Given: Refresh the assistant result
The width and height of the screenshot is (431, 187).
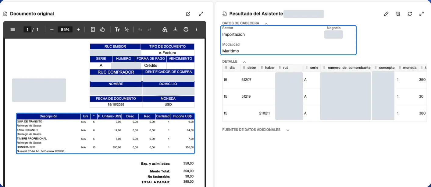Looking at the screenshot, I should click(x=410, y=14).
